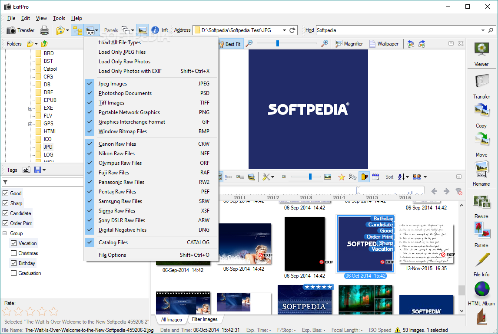498x334 pixels.
Task: Click the Wallpaper button in preview toolbar
Action: 384,44
